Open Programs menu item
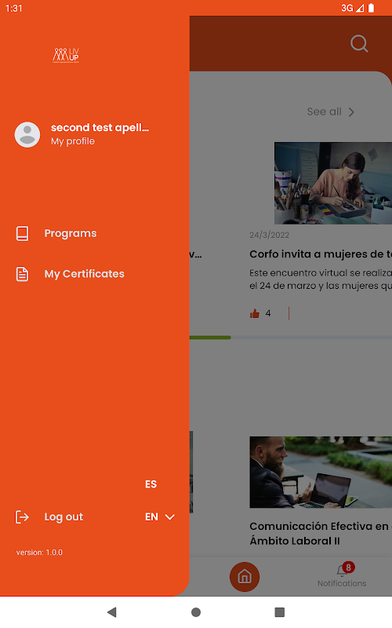 [71, 233]
